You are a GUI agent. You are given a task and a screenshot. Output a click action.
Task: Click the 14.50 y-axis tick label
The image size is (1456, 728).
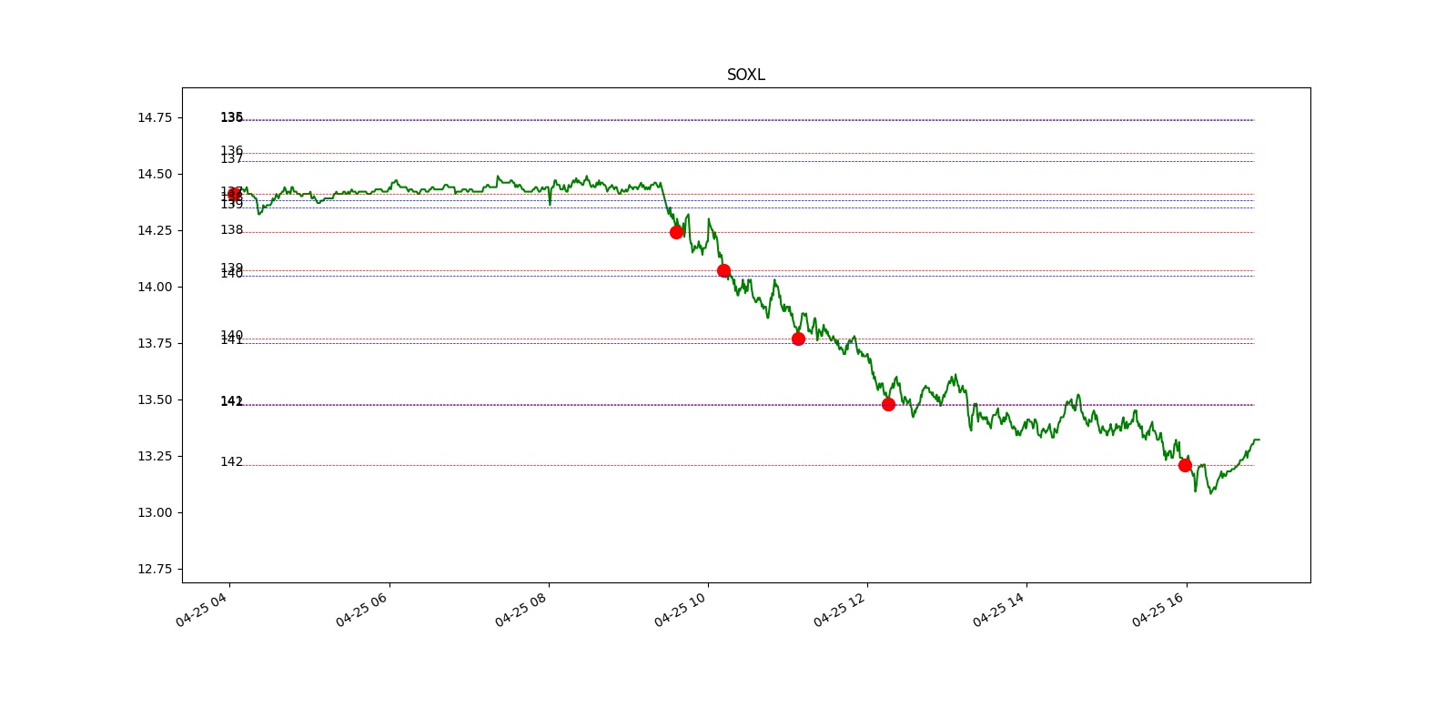tap(154, 174)
